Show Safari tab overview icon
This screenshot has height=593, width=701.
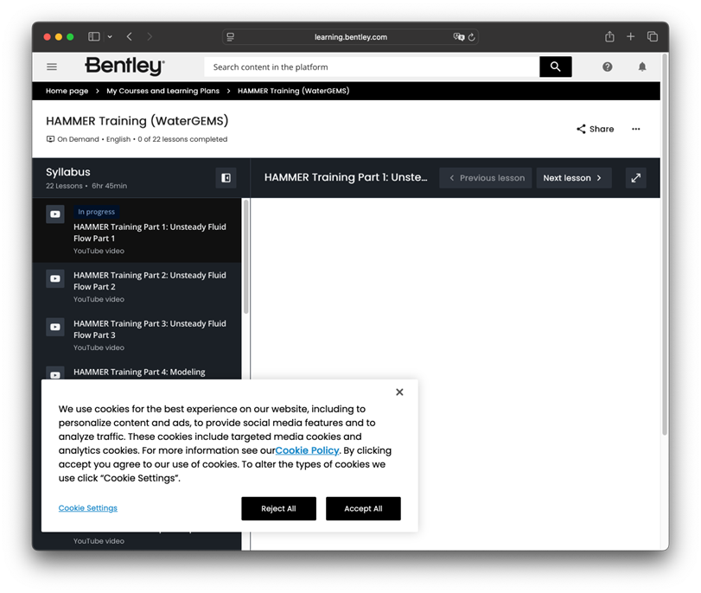653,36
